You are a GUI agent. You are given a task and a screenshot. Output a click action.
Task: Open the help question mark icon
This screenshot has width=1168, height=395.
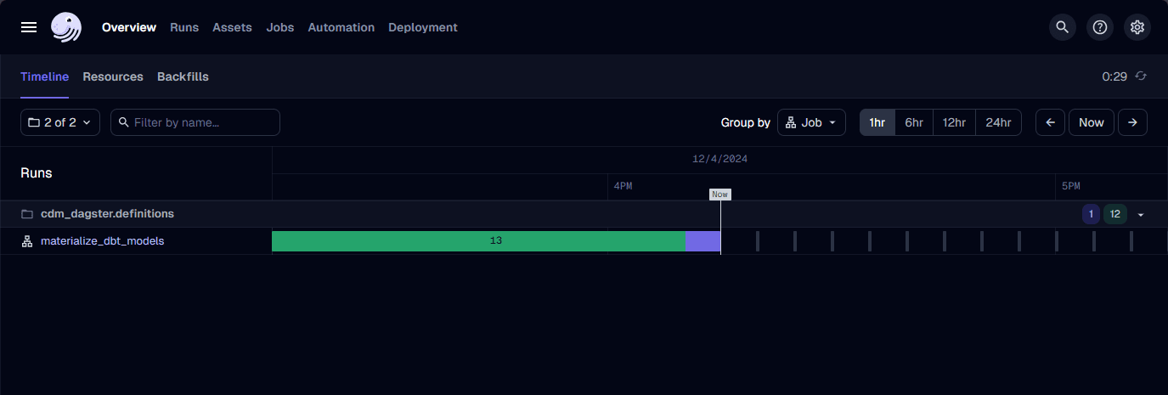point(1100,27)
